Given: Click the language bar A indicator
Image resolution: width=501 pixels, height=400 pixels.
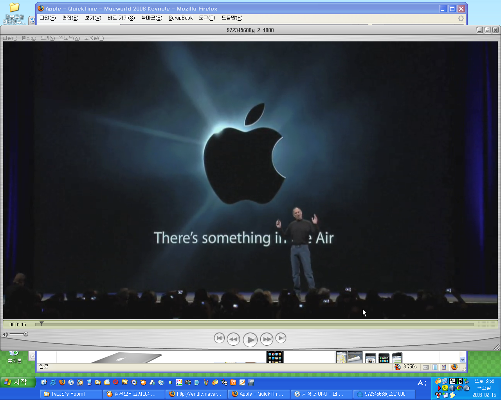Looking at the screenshot, I should 420,382.
